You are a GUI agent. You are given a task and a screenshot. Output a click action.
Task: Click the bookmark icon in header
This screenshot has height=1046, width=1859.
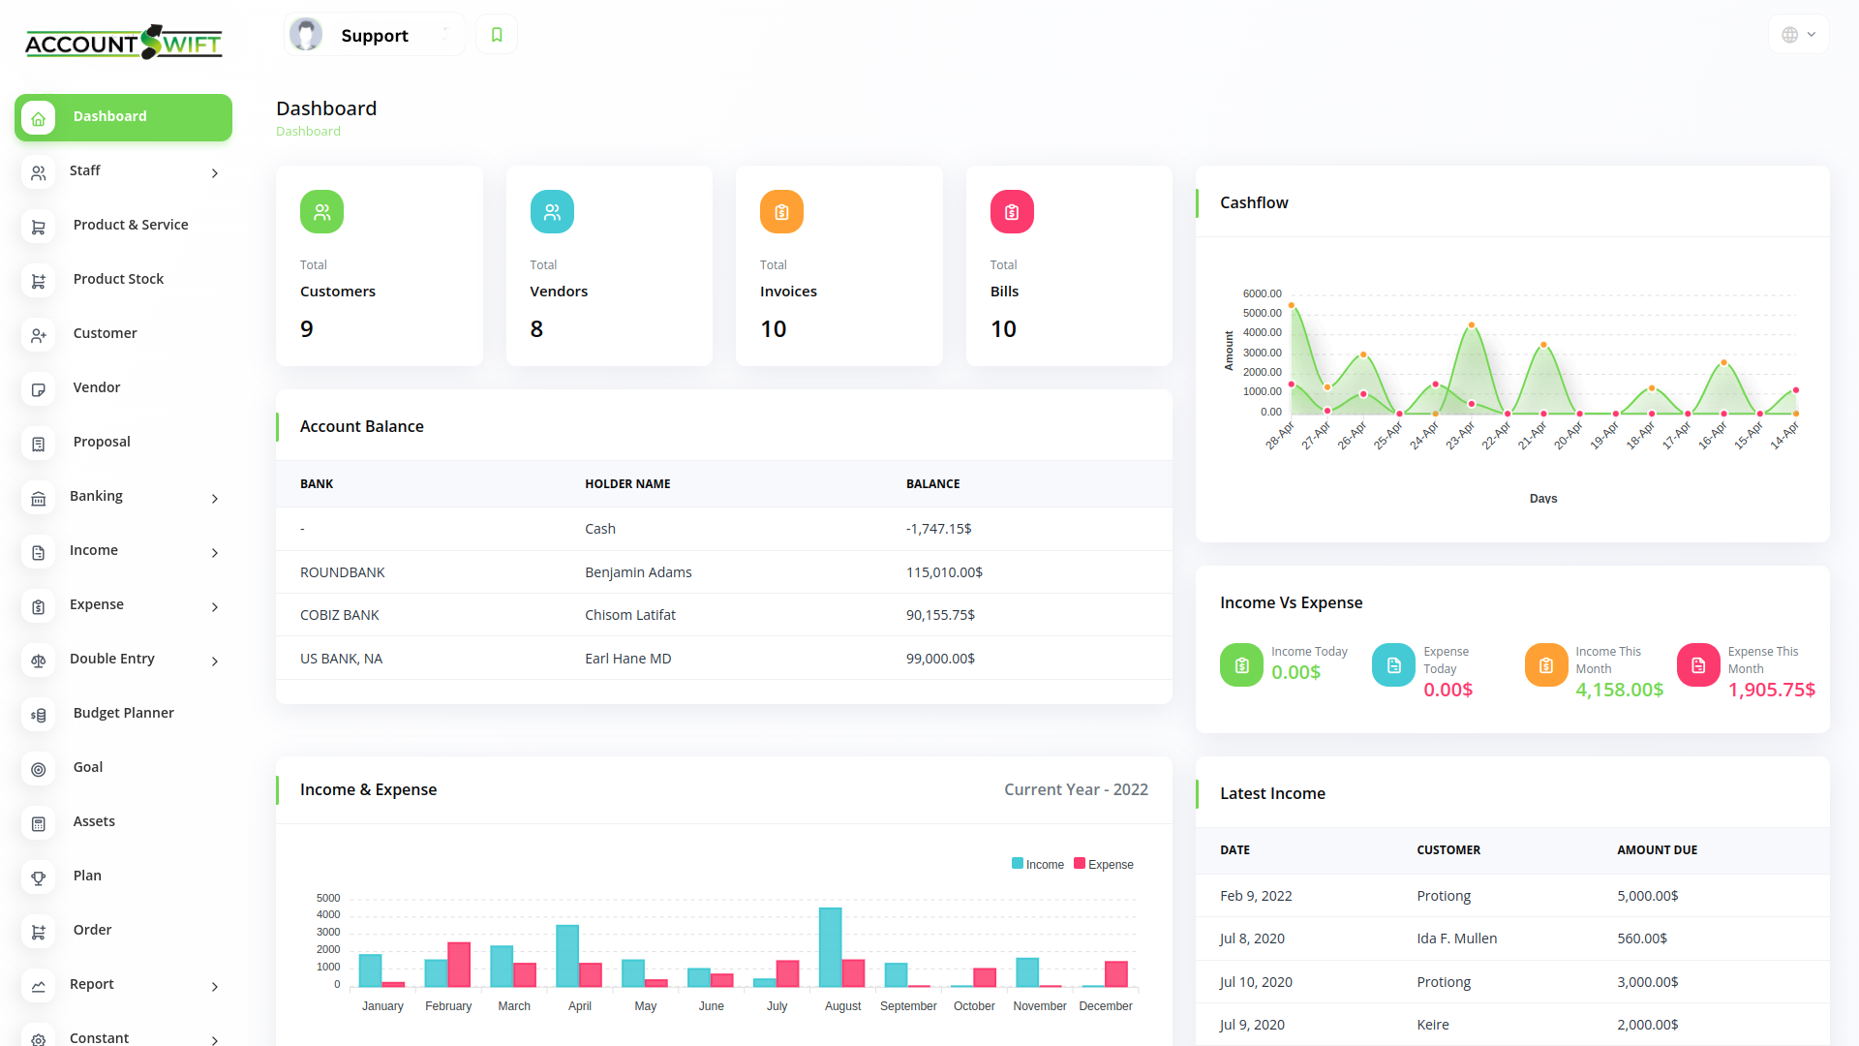tap(497, 35)
